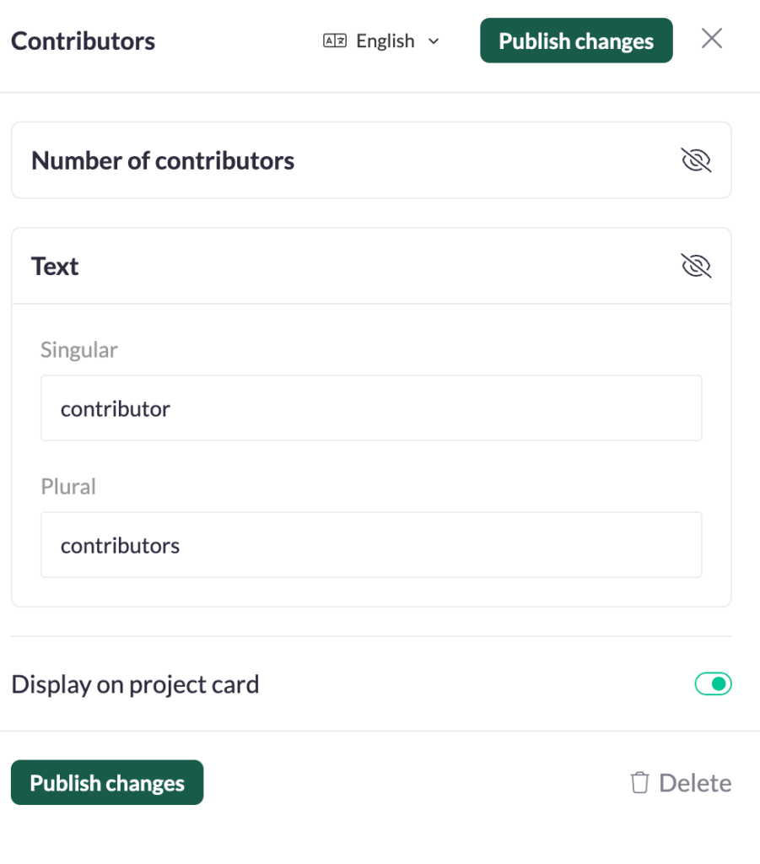Toggle visibility of Number of contributors

pyautogui.click(x=696, y=160)
